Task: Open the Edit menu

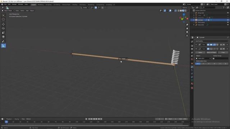Action: (9, 4)
